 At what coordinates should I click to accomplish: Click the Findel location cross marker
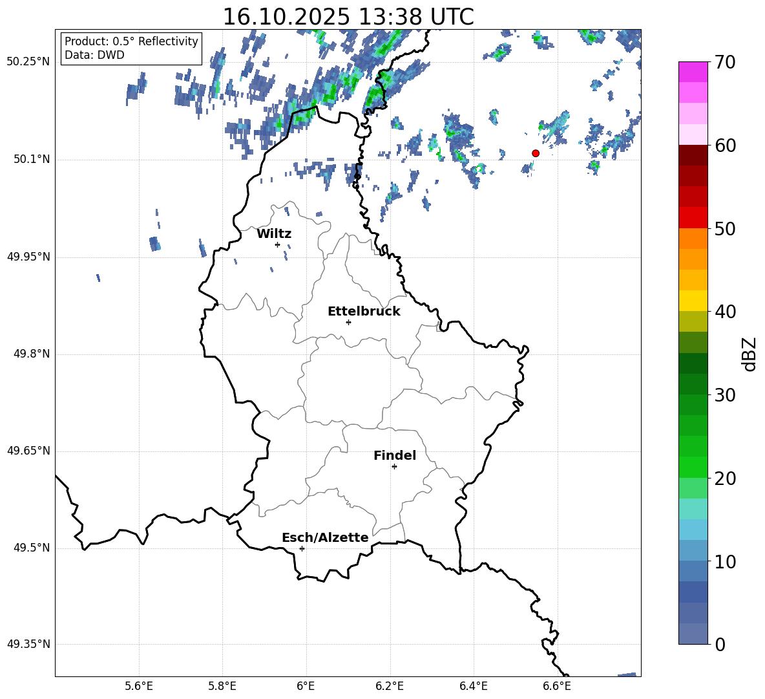click(x=394, y=467)
